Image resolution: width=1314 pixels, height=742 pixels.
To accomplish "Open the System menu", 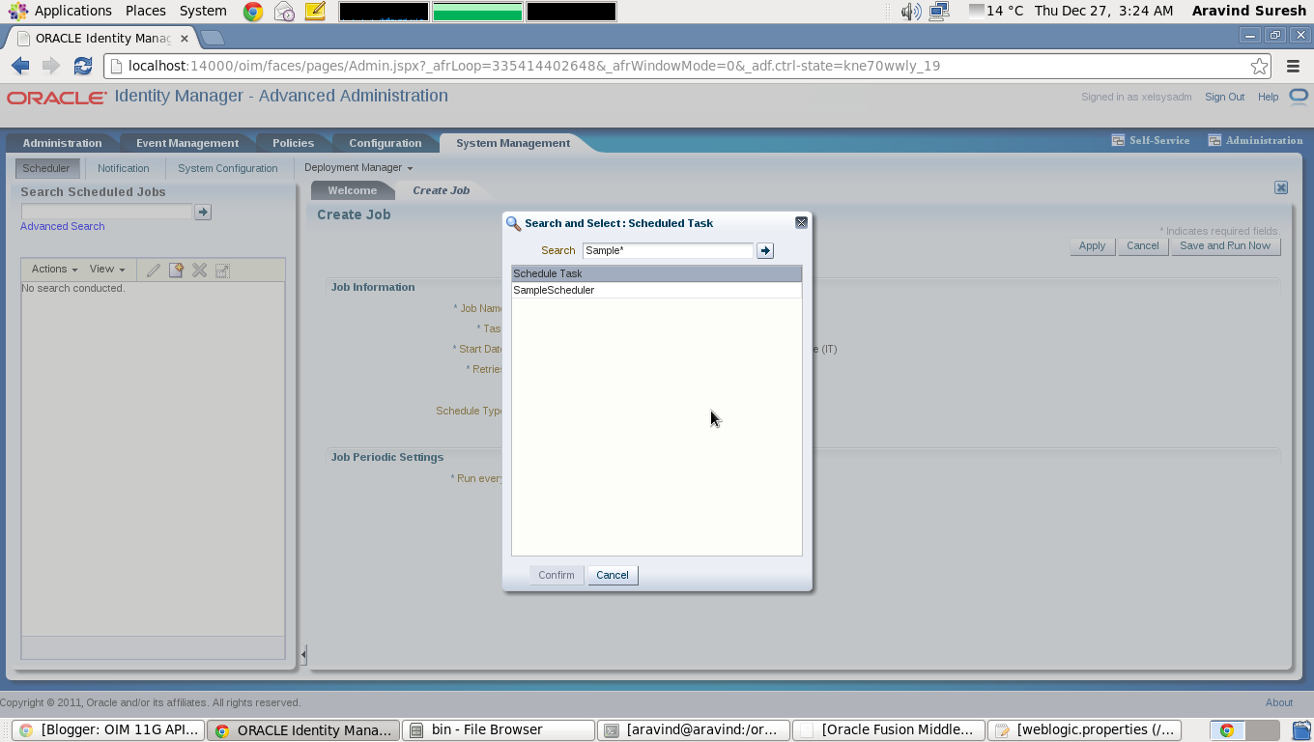I will pos(203,11).
